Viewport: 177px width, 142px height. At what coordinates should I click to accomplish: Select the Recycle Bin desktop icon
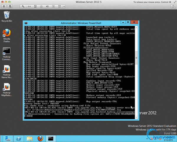(x=7, y=16)
